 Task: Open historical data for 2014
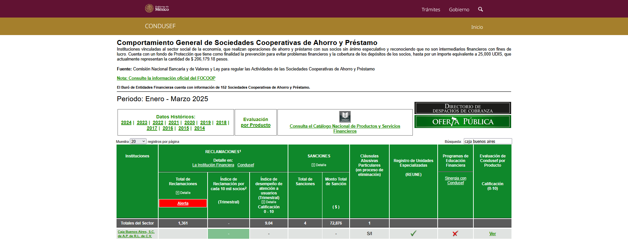200,128
